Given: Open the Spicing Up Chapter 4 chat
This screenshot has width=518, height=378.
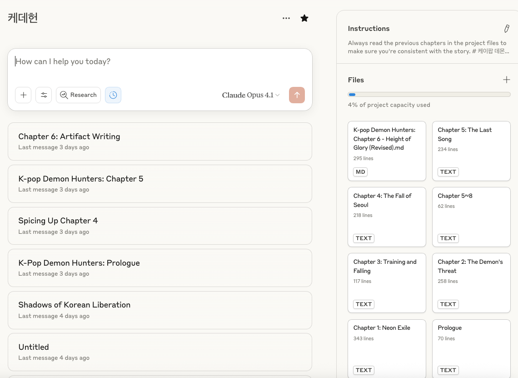Looking at the screenshot, I should (x=160, y=226).
